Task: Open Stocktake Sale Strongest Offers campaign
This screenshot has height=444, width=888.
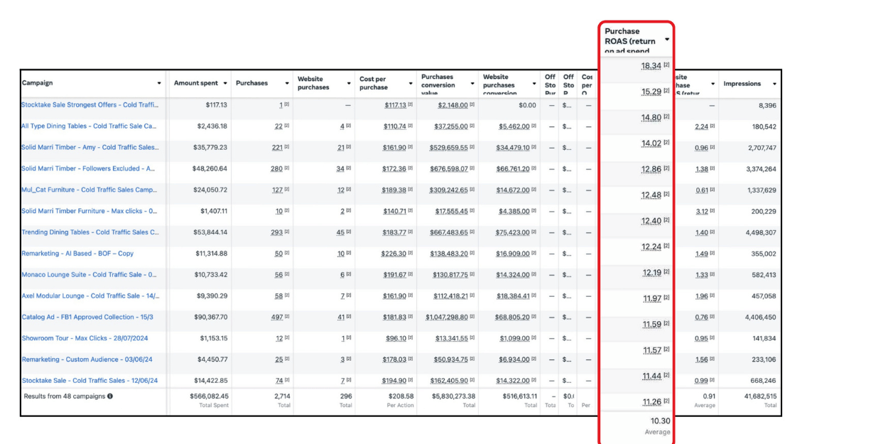Action: (x=90, y=105)
